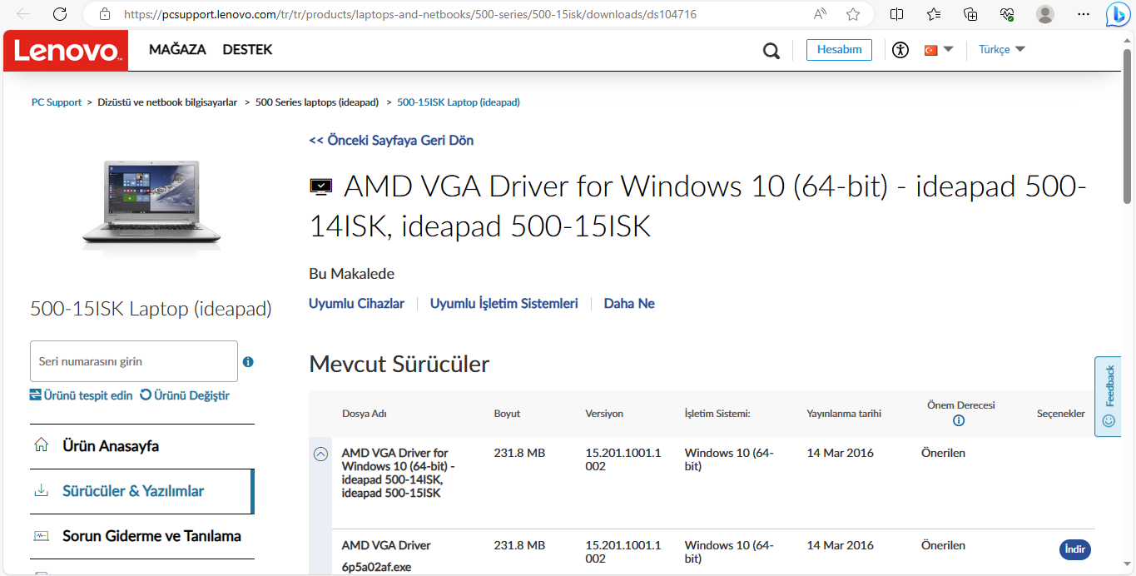This screenshot has width=1136, height=576.
Task: Open Bing Copilot sidebar icon
Action: (1117, 15)
